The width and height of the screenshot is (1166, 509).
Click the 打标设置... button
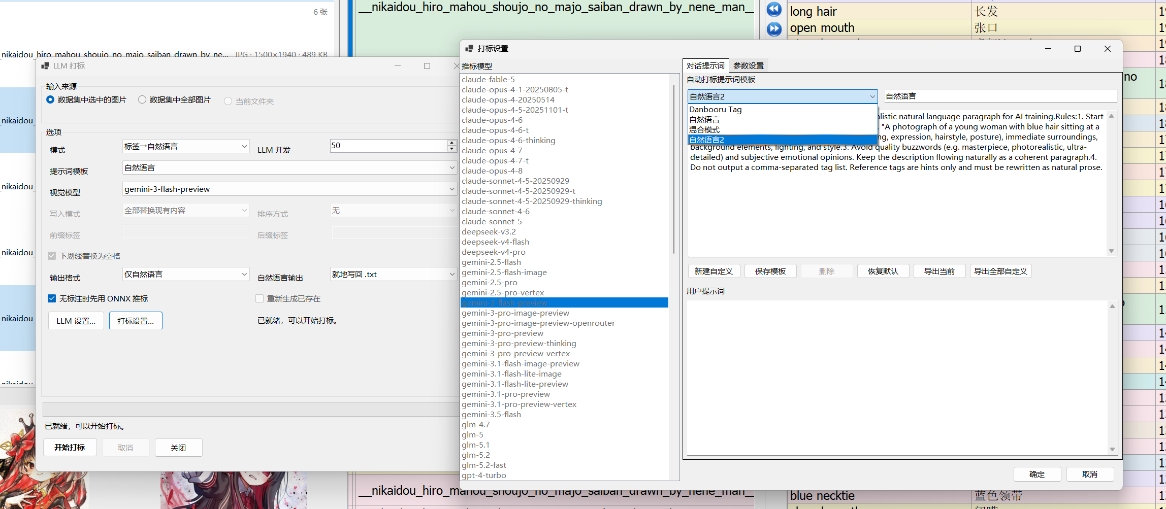pos(136,321)
